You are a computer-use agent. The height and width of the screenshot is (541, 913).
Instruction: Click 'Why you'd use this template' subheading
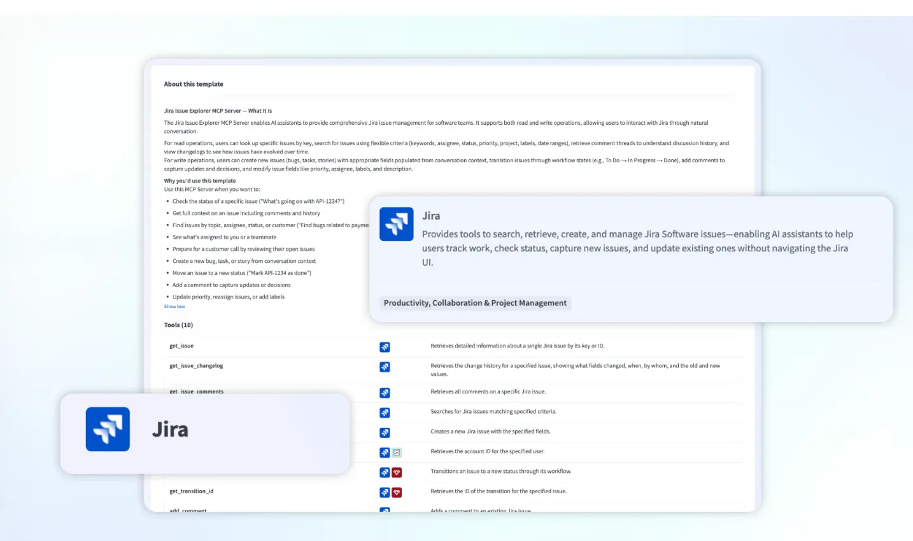tap(200, 181)
